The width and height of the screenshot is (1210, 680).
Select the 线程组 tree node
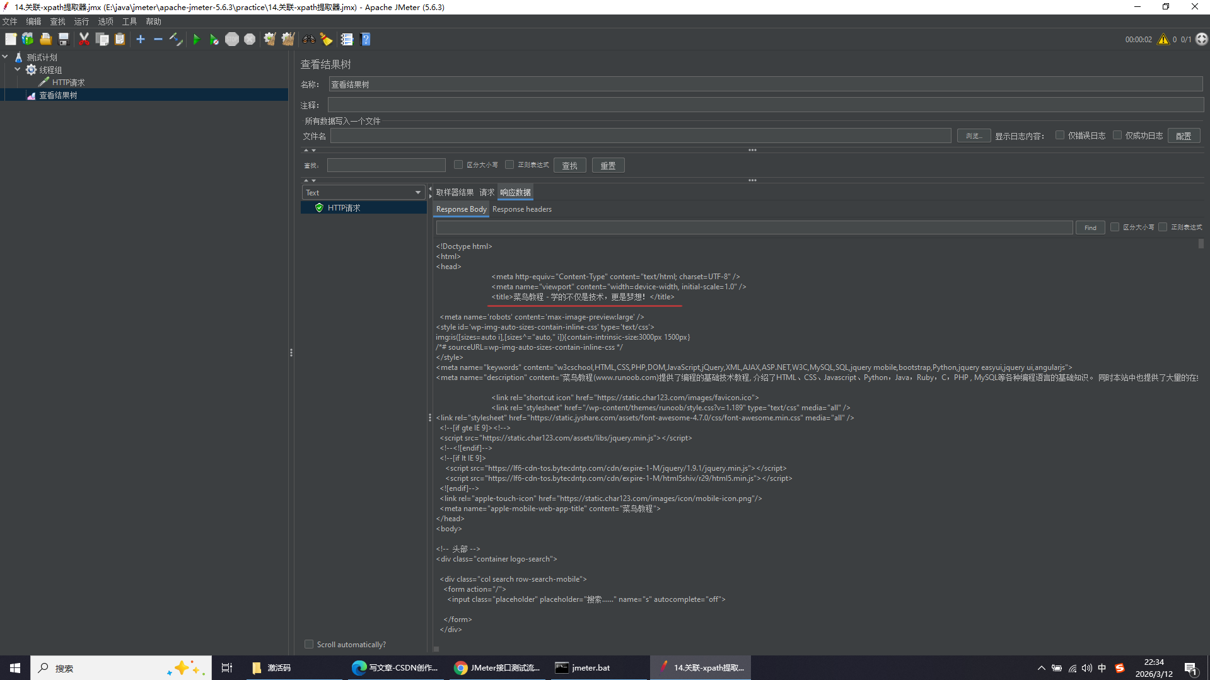point(50,70)
